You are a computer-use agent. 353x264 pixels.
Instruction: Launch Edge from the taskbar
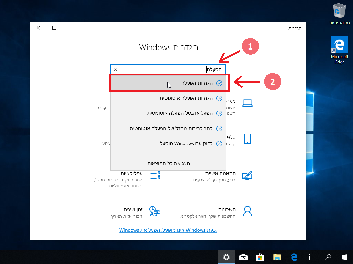pyautogui.click(x=294, y=257)
